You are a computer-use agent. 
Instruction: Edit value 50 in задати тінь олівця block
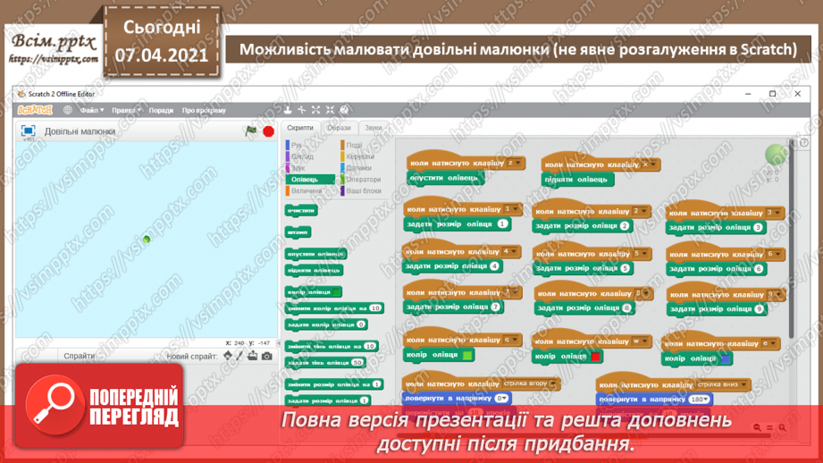point(357,362)
